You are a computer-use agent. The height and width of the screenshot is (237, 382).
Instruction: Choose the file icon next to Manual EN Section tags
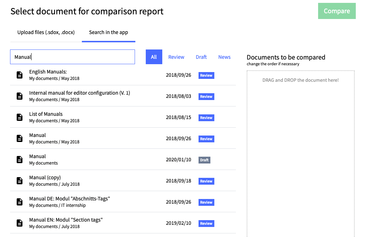pyautogui.click(x=19, y=223)
